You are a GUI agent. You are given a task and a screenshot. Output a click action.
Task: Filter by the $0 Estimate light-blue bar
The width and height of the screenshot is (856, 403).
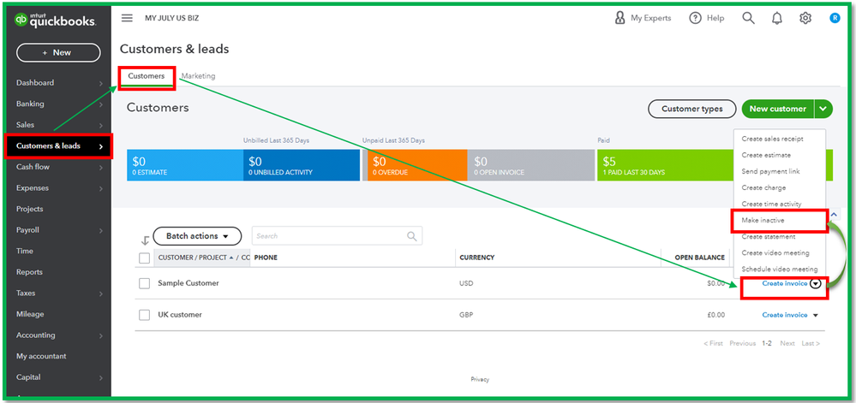point(185,165)
